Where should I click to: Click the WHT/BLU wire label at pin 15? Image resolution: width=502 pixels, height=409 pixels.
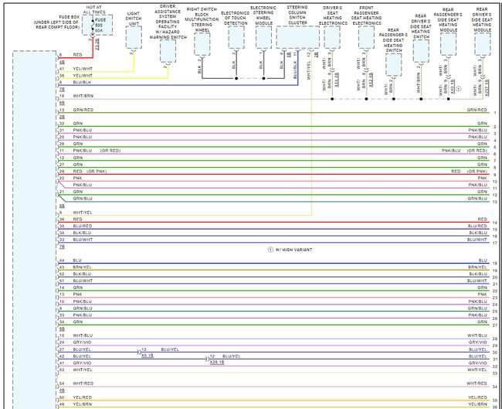click(83, 336)
